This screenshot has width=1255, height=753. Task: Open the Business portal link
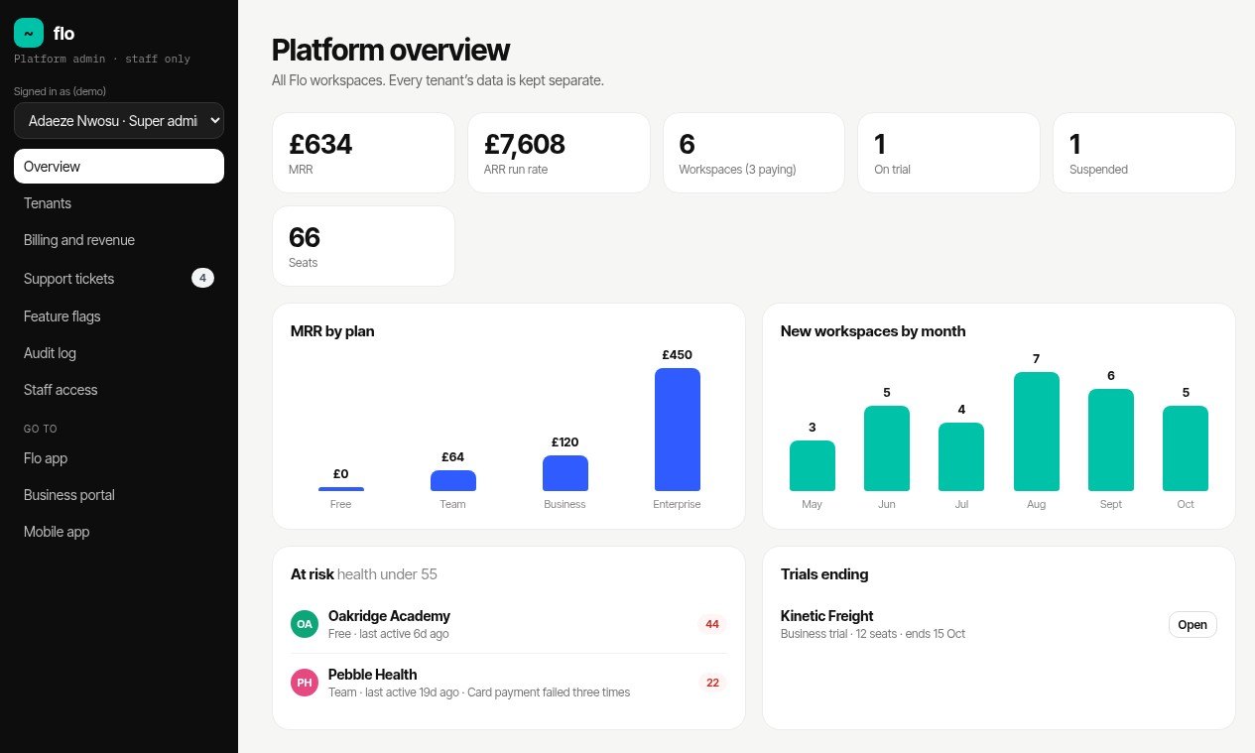(119, 495)
